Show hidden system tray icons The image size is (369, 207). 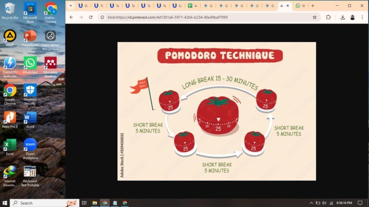click(312, 203)
